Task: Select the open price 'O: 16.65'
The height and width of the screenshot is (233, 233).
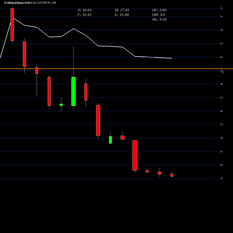Action: pyautogui.click(x=84, y=10)
